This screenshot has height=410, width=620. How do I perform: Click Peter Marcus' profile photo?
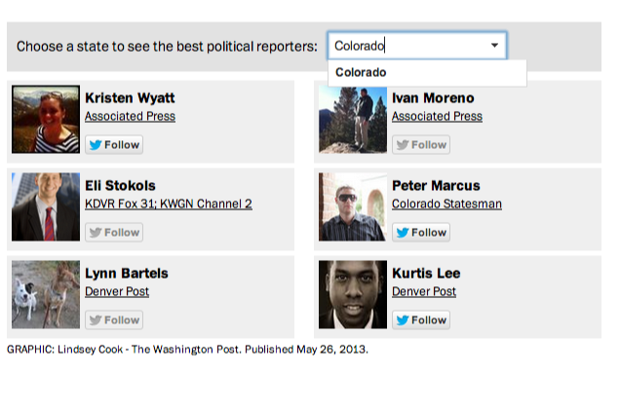pyautogui.click(x=353, y=207)
